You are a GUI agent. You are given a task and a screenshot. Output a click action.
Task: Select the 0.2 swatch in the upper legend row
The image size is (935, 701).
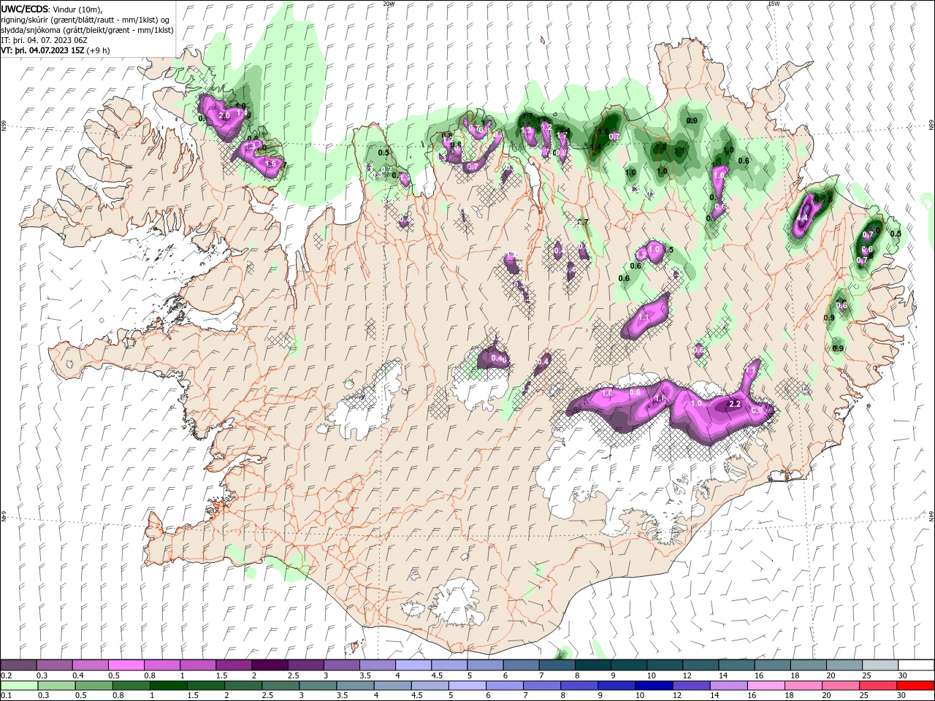coord(18,665)
